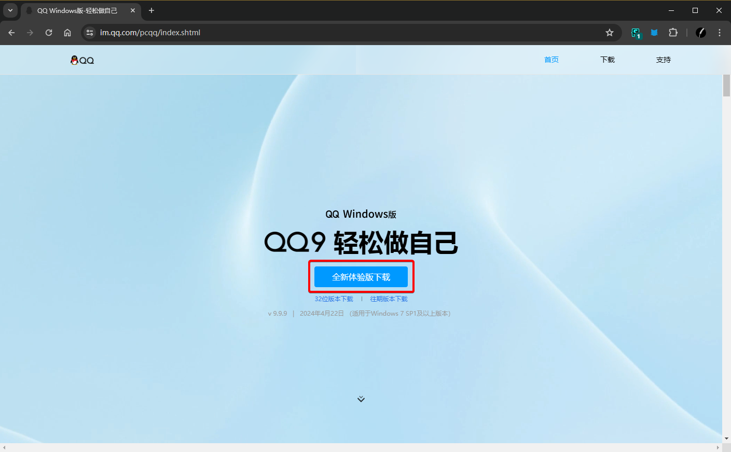Click the QQ Windows版 heading text
Image resolution: width=731 pixels, height=452 pixels.
click(361, 214)
